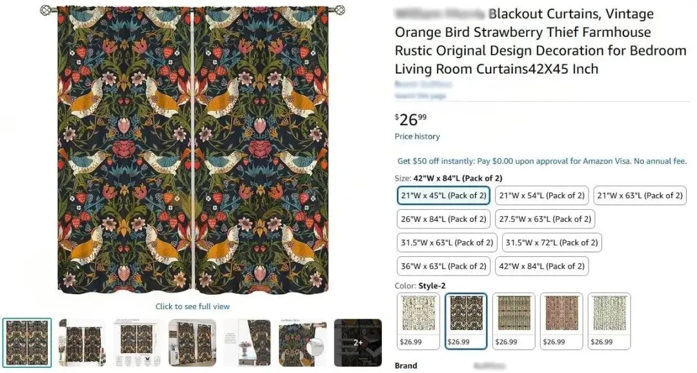Image resolution: width=697 pixels, height=373 pixels.
Task: Open the Price history link
Action: [417, 137]
